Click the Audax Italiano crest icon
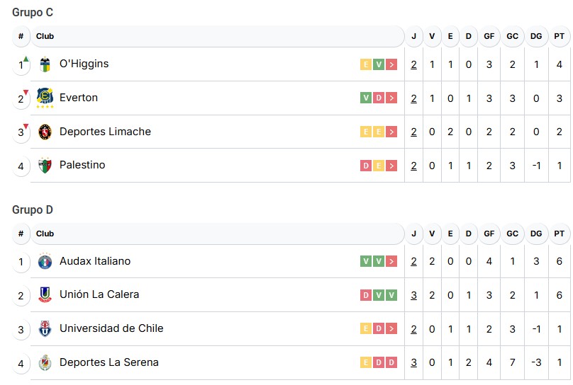The image size is (573, 385). (x=45, y=262)
